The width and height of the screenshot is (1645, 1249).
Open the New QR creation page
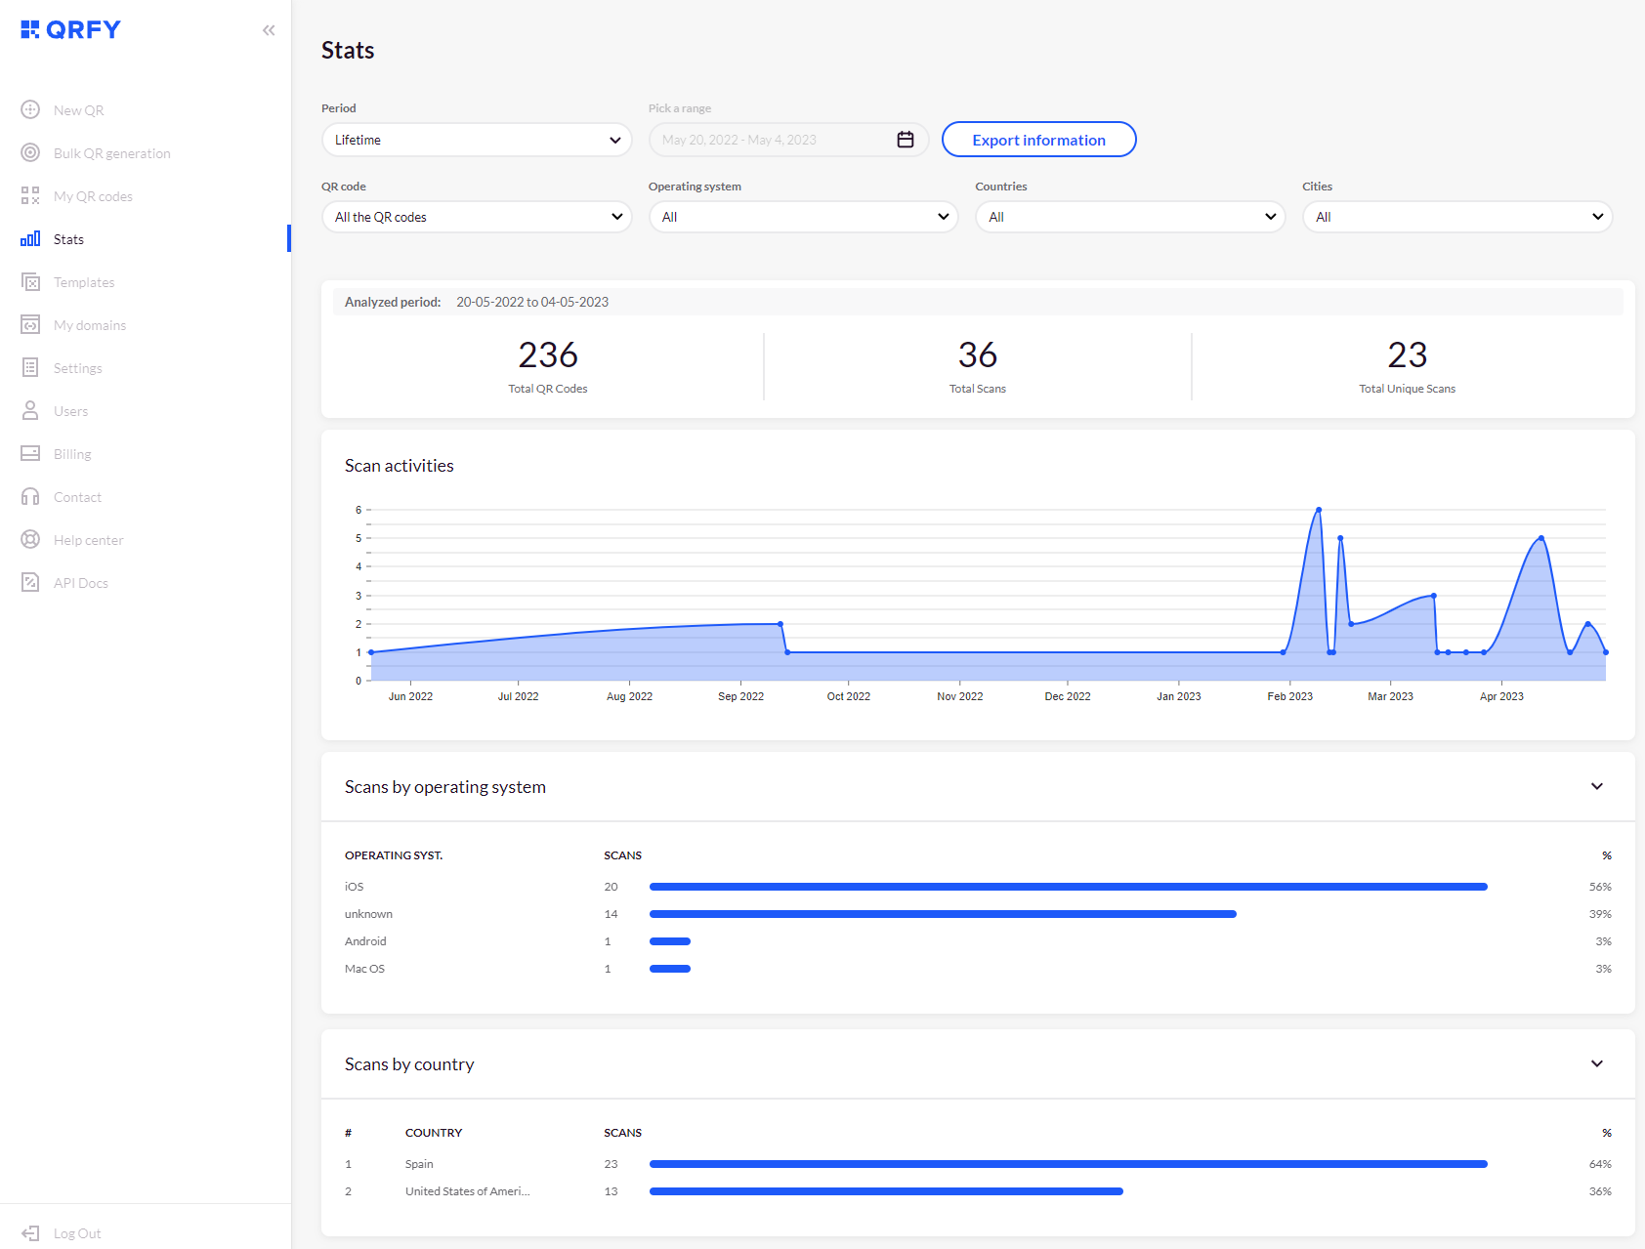pyautogui.click(x=30, y=109)
